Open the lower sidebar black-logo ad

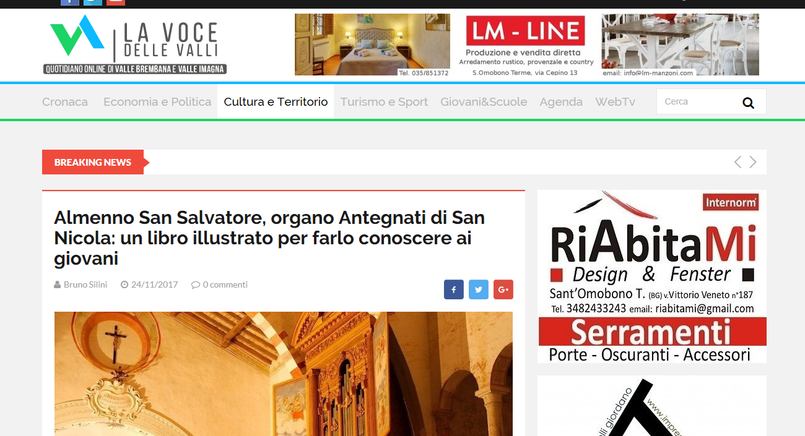(652, 406)
